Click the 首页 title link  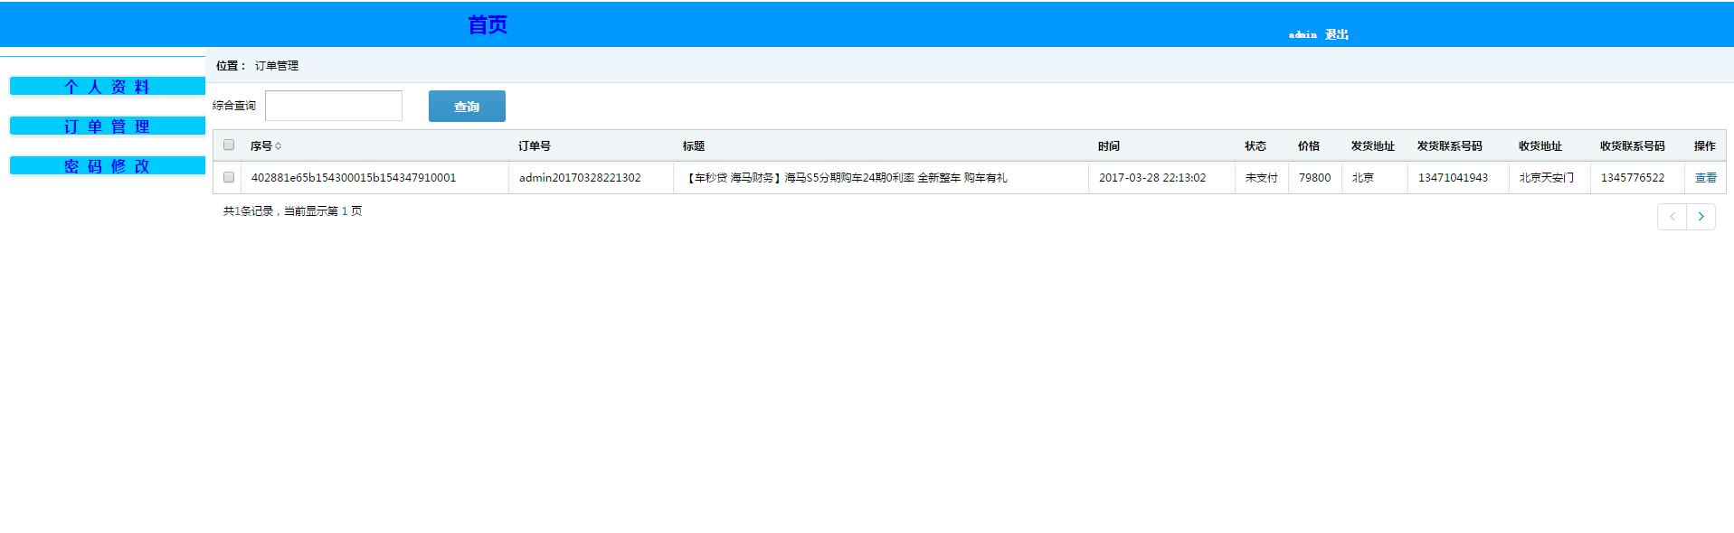tap(488, 25)
